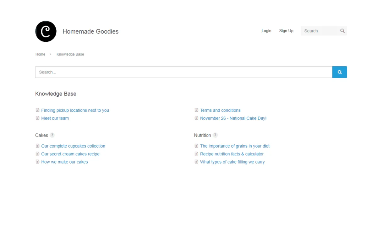Click document icon beside Recipe nutrition facts
The width and height of the screenshot is (377, 237).
[196, 154]
